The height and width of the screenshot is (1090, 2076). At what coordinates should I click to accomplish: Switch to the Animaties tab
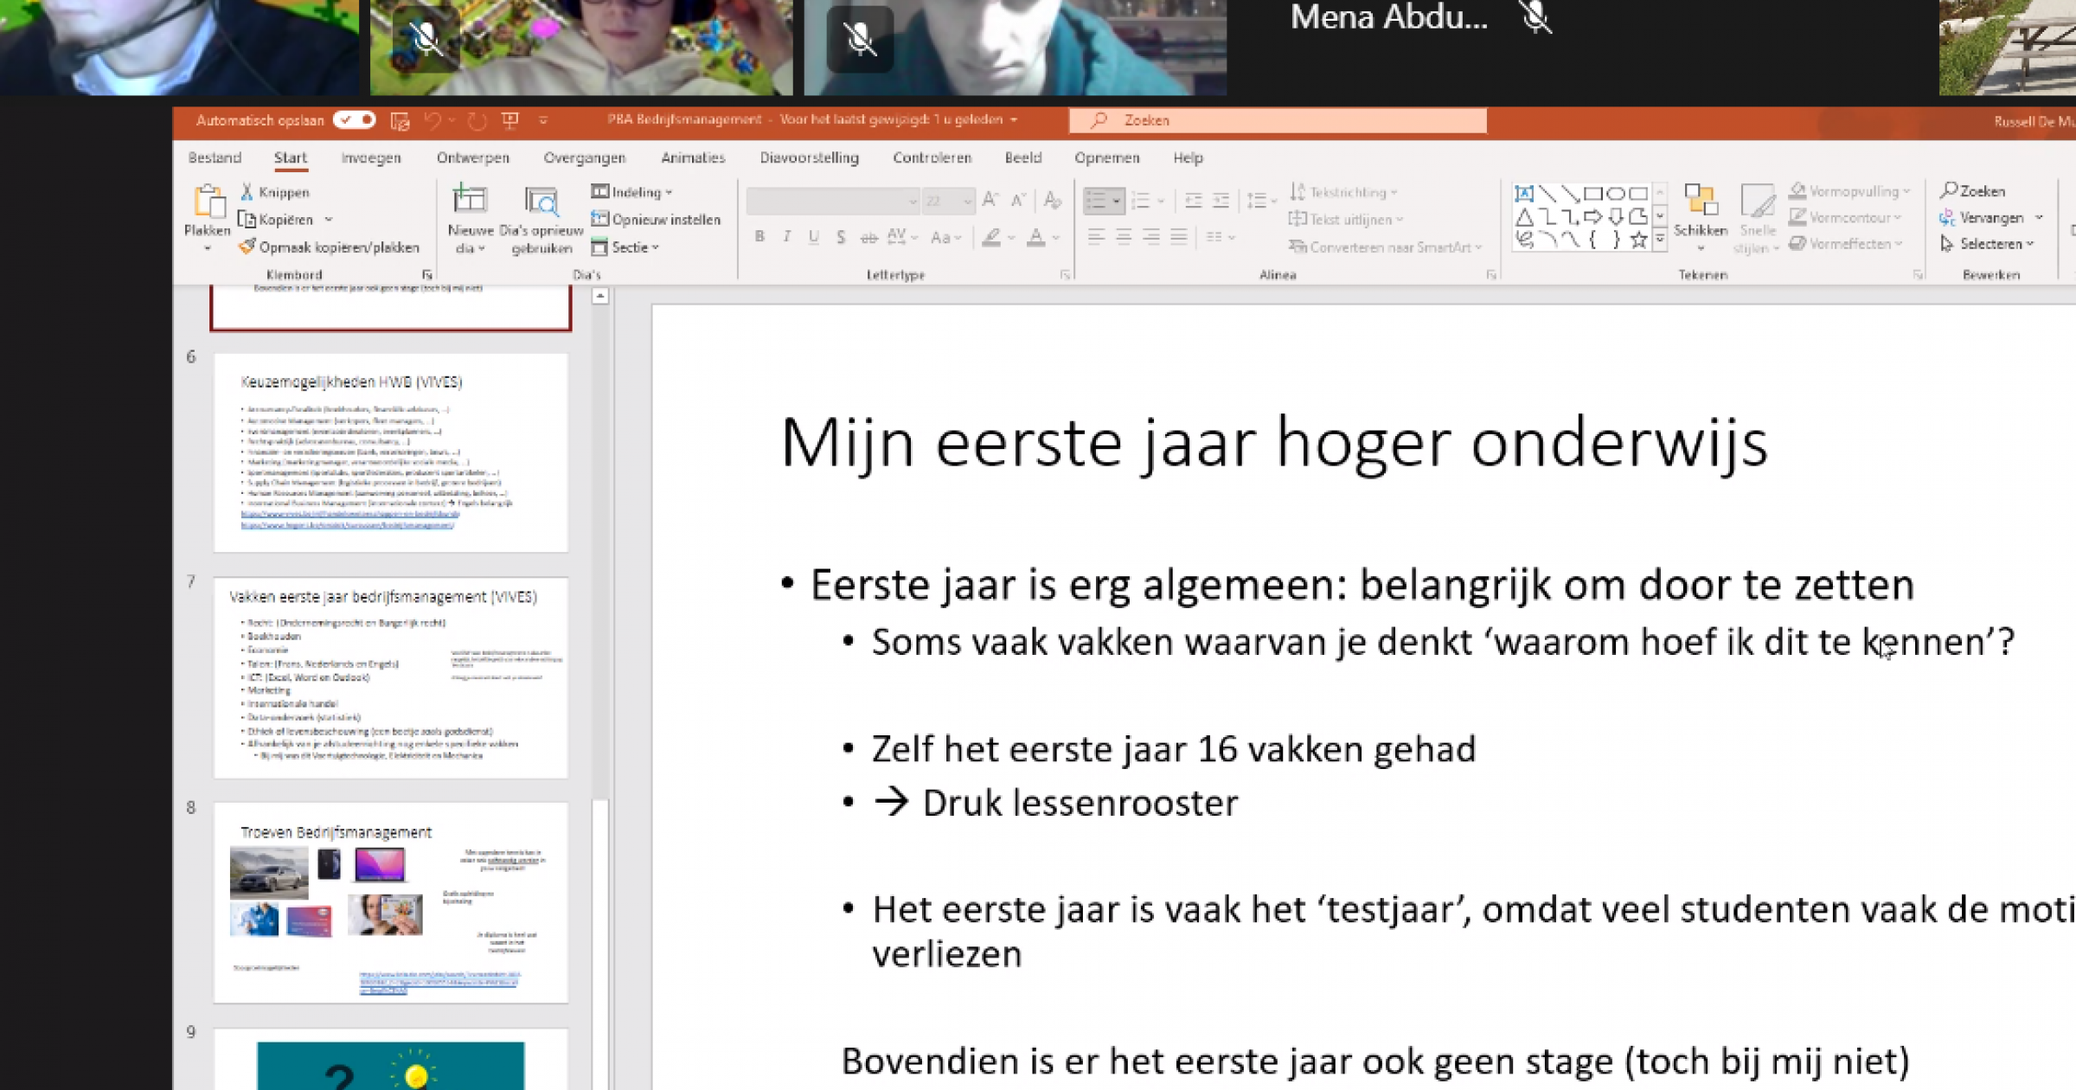point(693,157)
